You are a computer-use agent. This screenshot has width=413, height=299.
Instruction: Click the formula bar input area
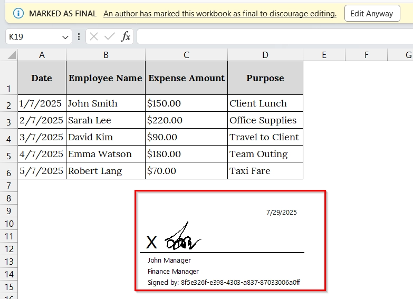coord(275,36)
